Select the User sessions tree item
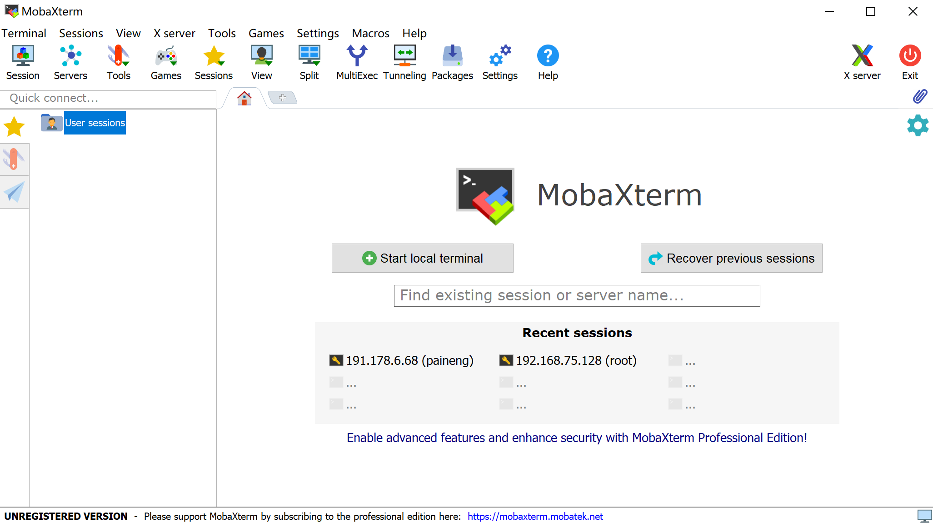This screenshot has width=933, height=523. [95, 123]
